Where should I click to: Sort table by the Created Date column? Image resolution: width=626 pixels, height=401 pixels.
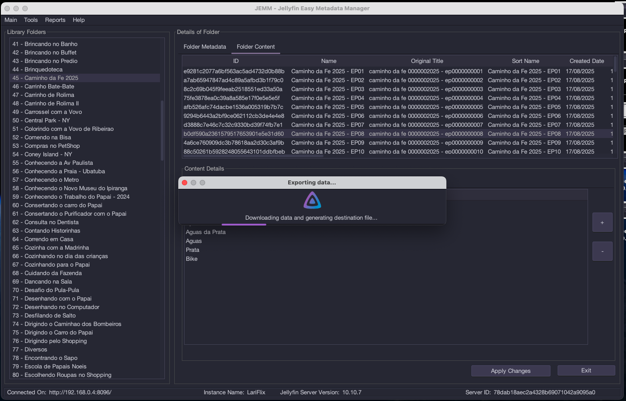[586, 61]
